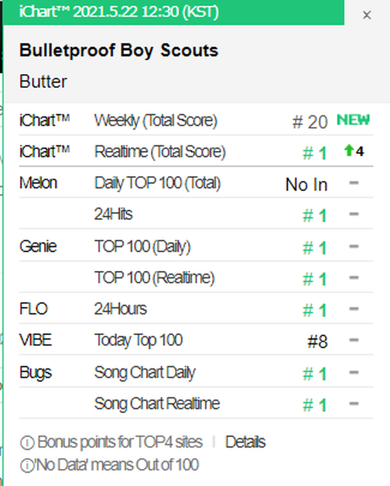Click the Bulletproof Boy Scouts artist name
The image size is (390, 486).
(119, 50)
